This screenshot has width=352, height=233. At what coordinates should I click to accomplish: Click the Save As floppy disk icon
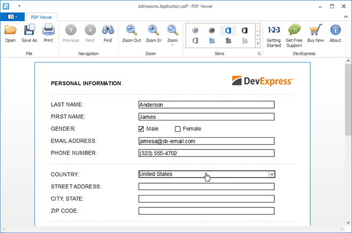[x=29, y=32]
